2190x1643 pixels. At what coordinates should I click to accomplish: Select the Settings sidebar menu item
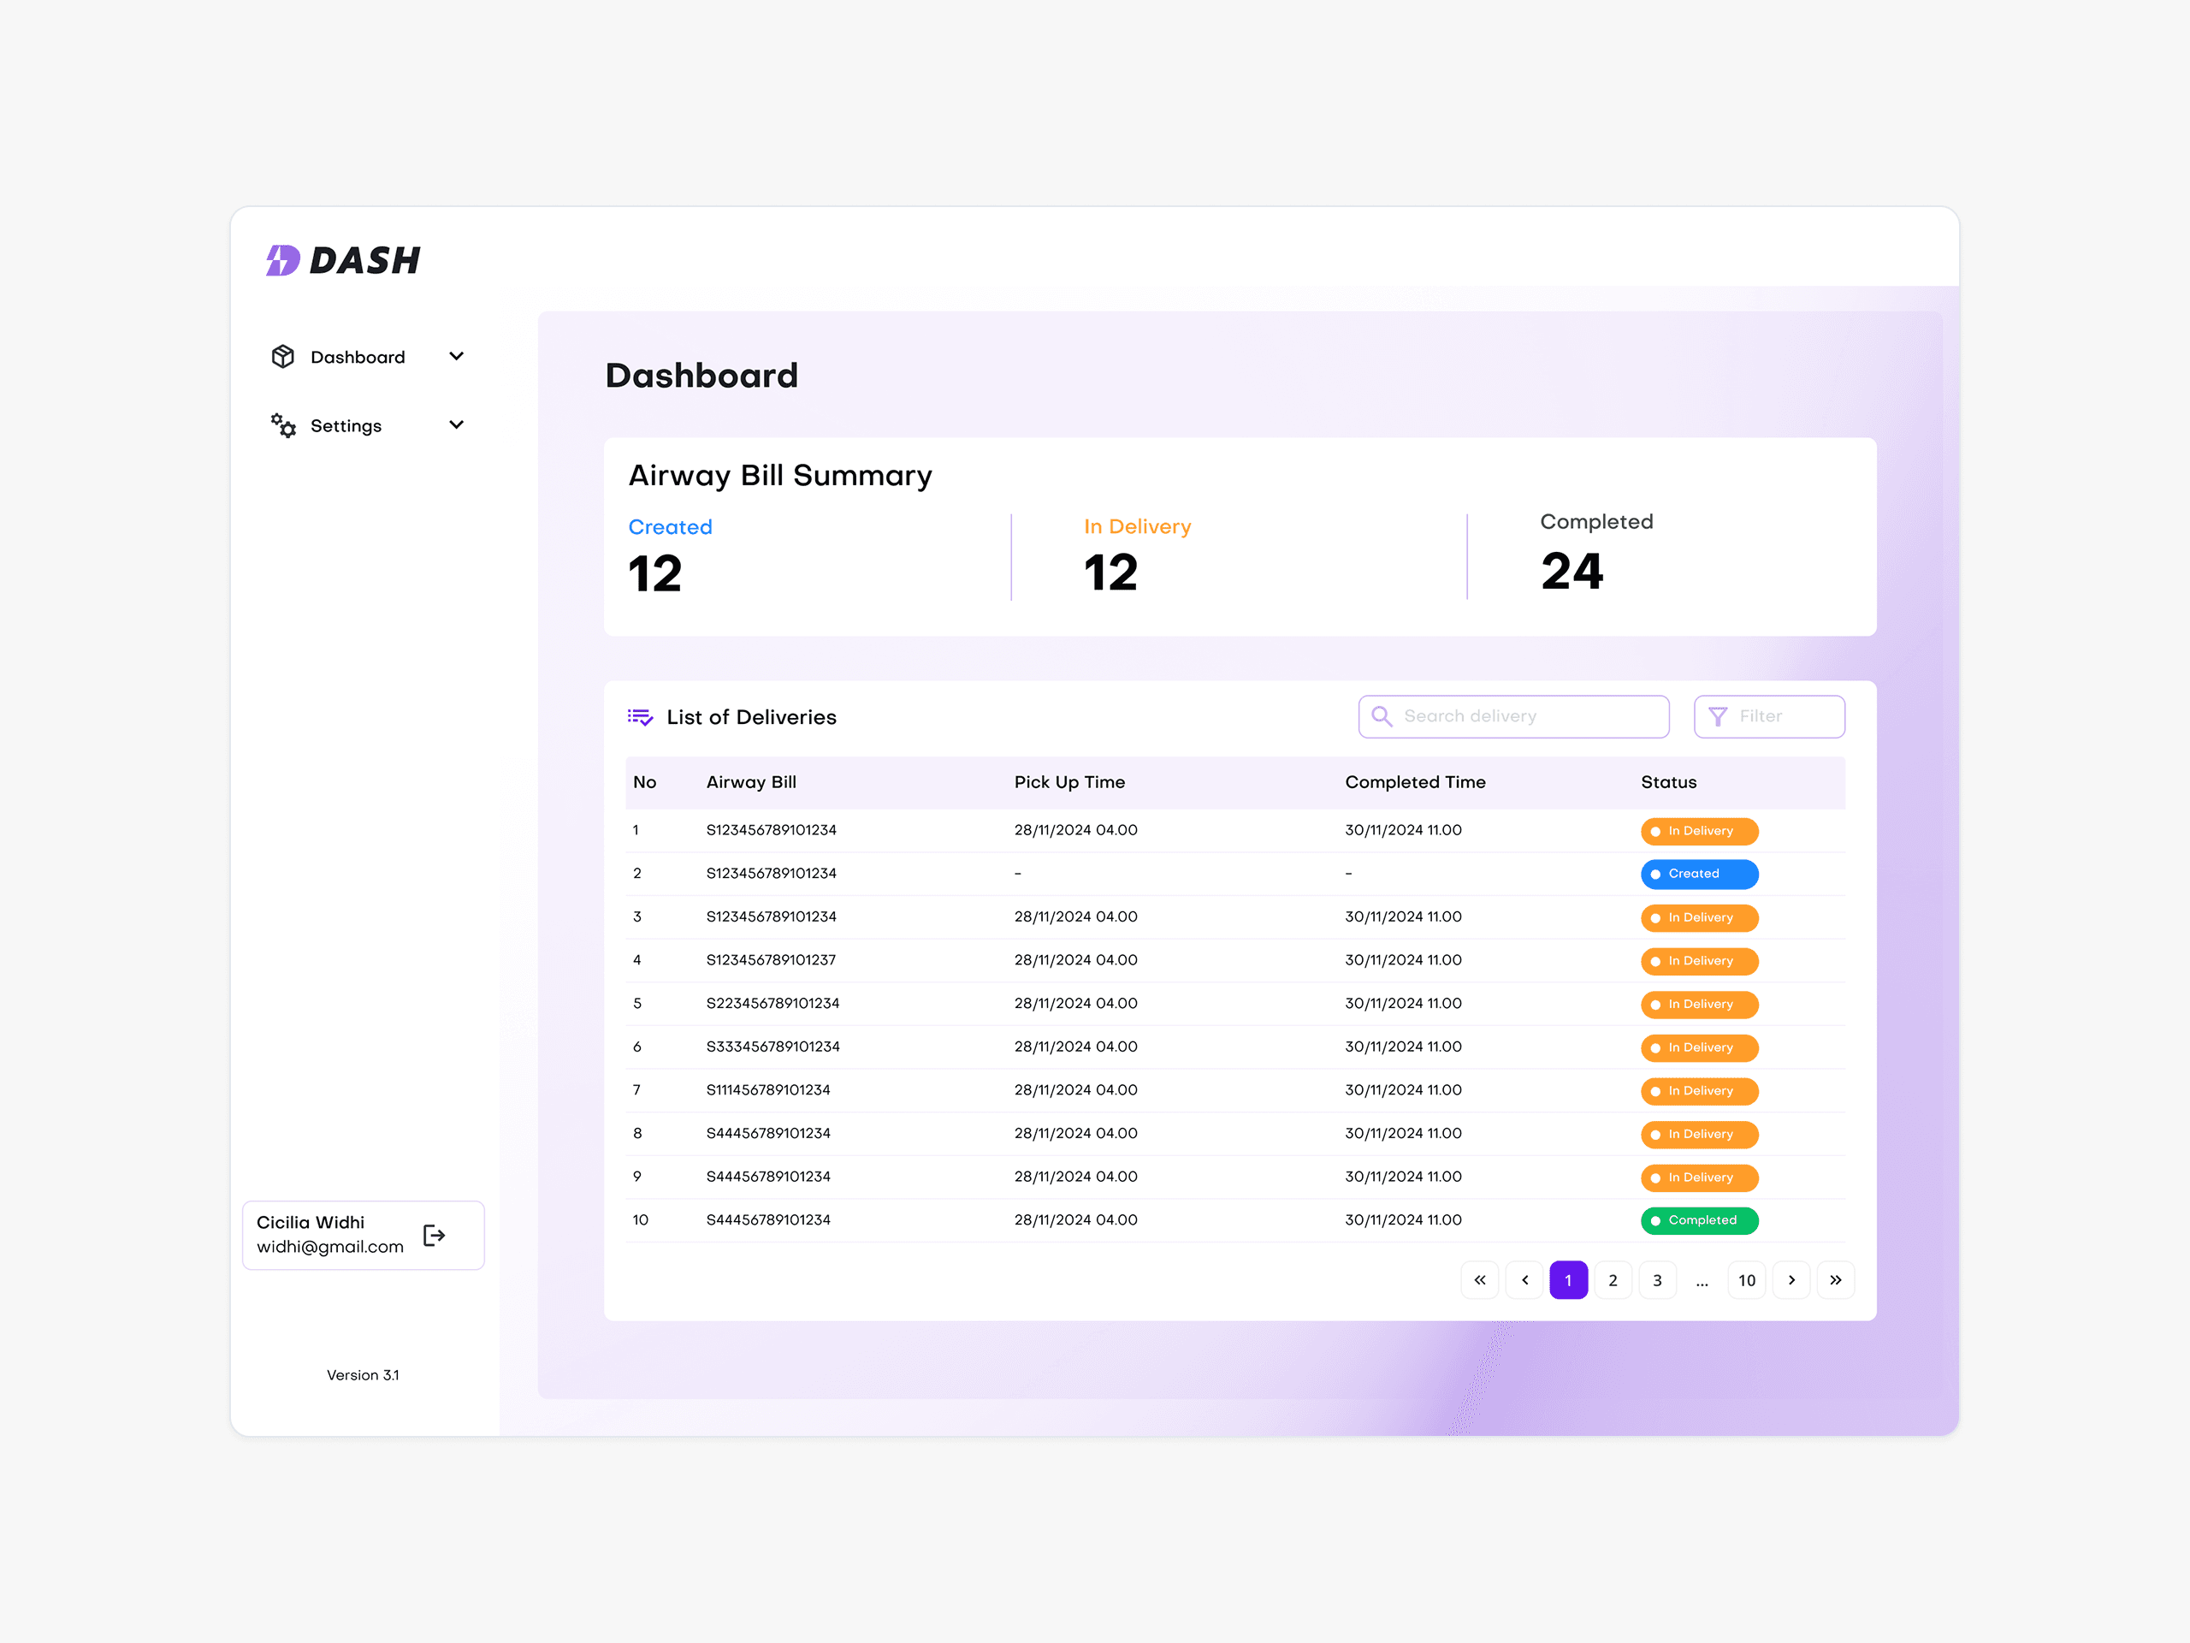pyautogui.click(x=346, y=426)
